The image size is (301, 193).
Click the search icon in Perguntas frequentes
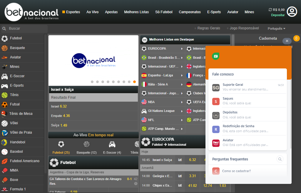pyautogui.click(x=280, y=159)
